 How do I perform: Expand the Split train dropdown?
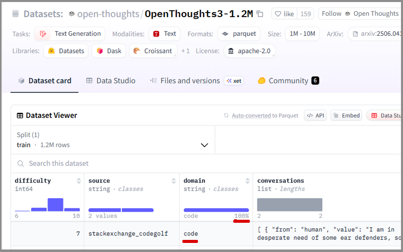coord(113,140)
